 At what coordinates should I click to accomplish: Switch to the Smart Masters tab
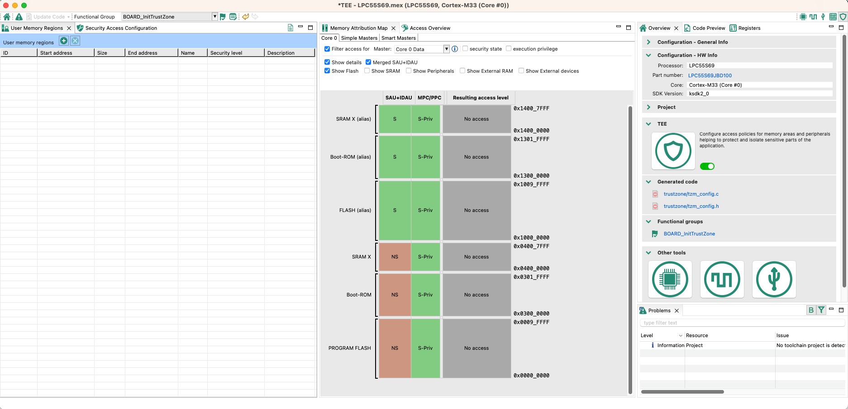point(398,38)
